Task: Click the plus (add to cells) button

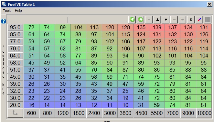Action: click(x=182, y=20)
